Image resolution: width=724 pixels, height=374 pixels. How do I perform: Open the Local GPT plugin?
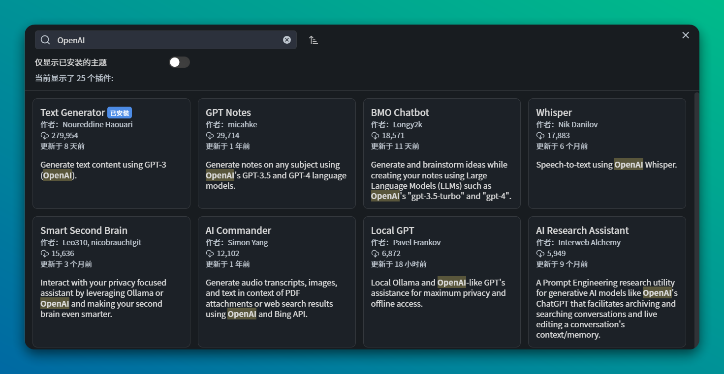coord(442,282)
